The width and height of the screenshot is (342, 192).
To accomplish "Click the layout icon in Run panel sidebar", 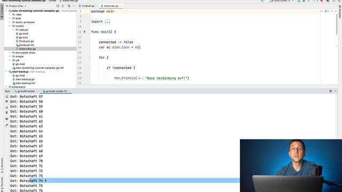I will click(6, 119).
